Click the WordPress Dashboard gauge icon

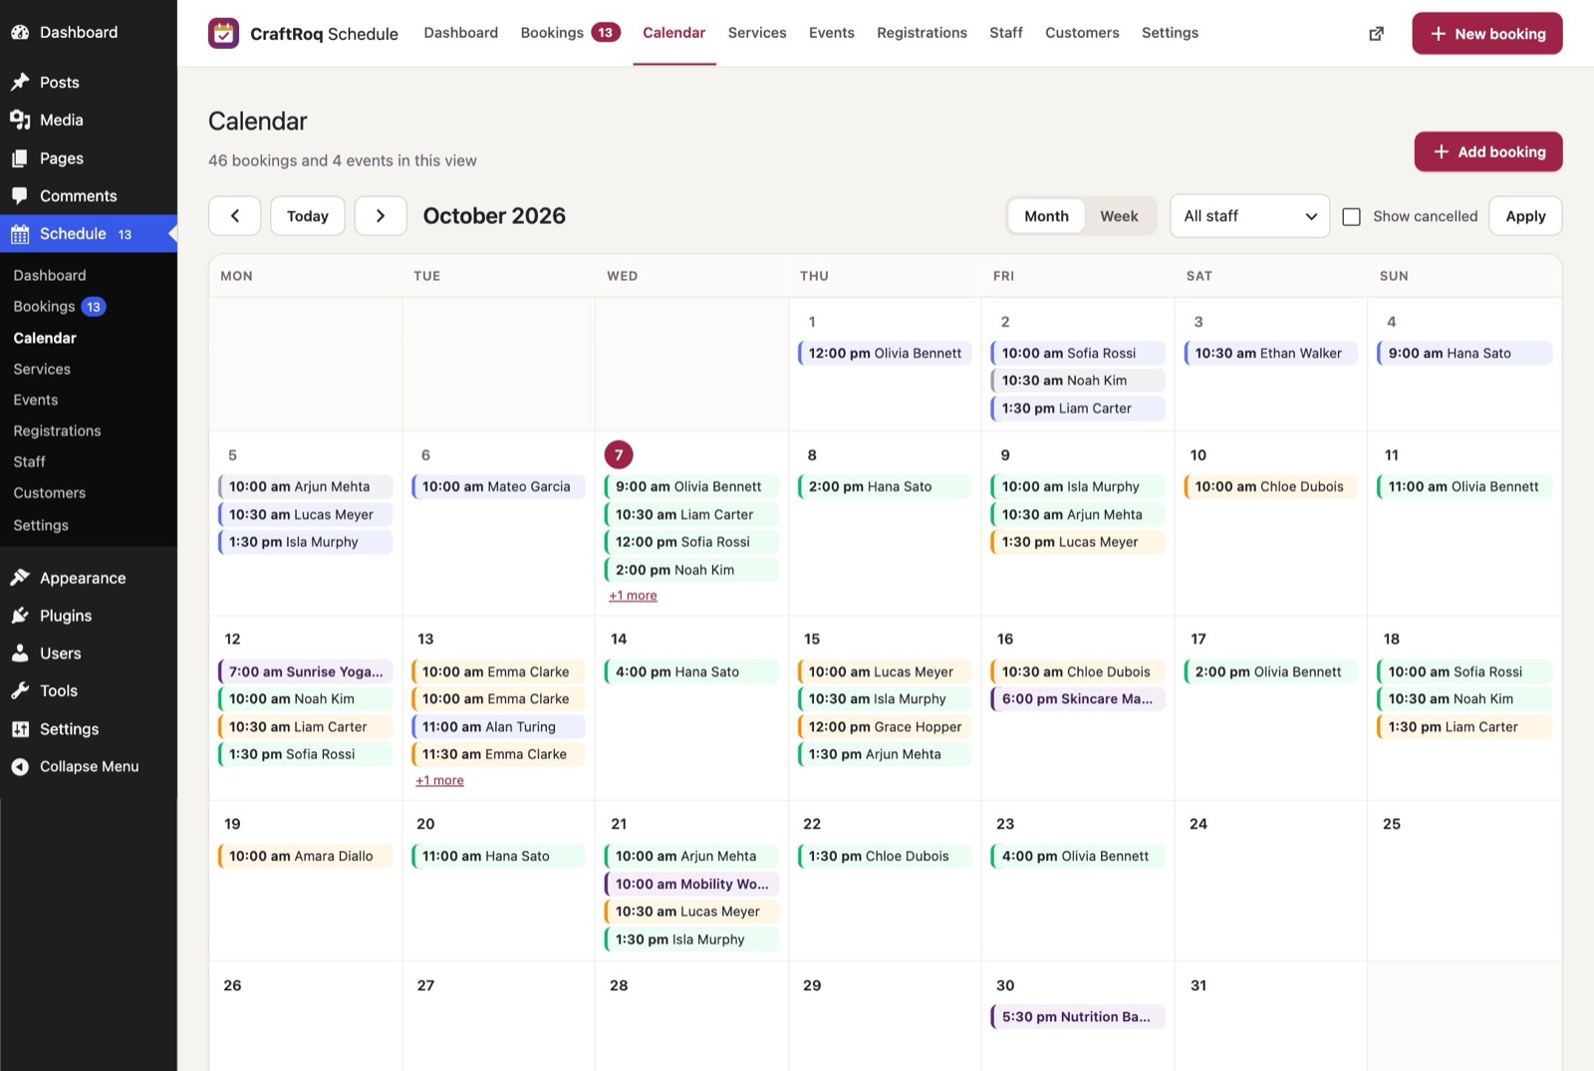(20, 32)
